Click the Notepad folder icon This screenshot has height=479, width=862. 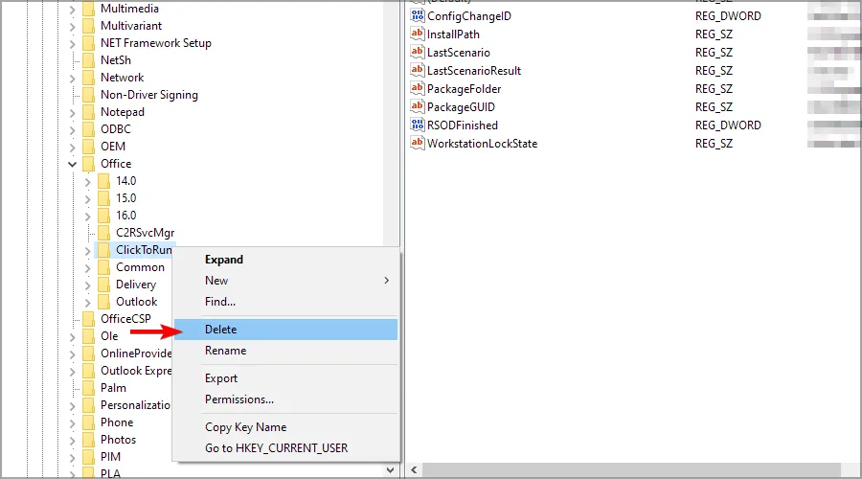coord(88,112)
